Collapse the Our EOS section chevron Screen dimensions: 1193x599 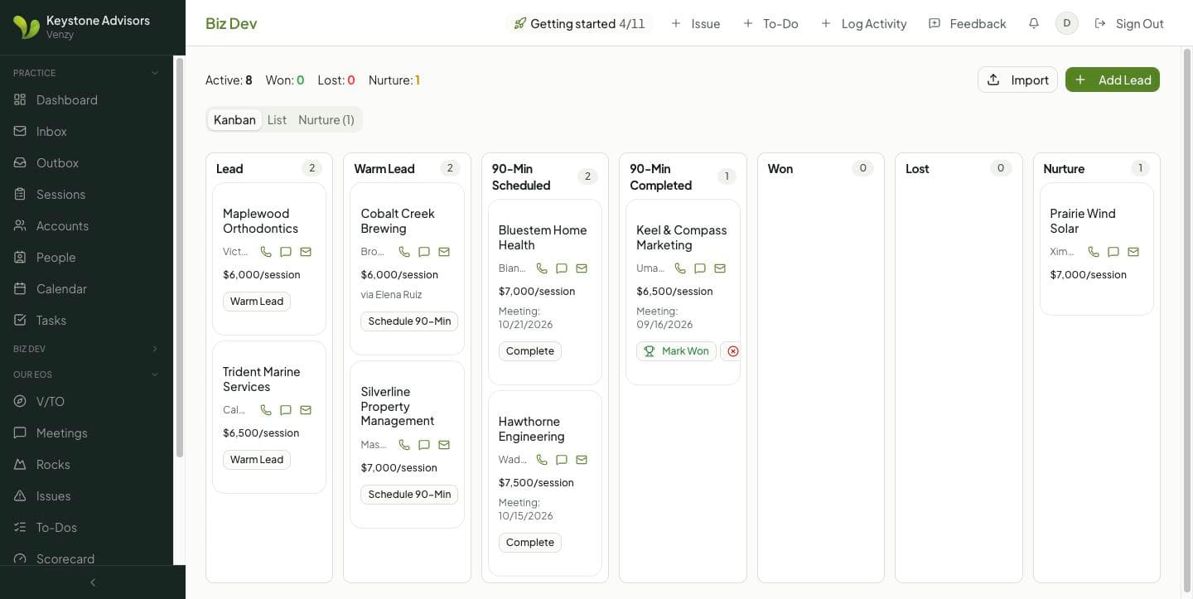pyautogui.click(x=155, y=374)
